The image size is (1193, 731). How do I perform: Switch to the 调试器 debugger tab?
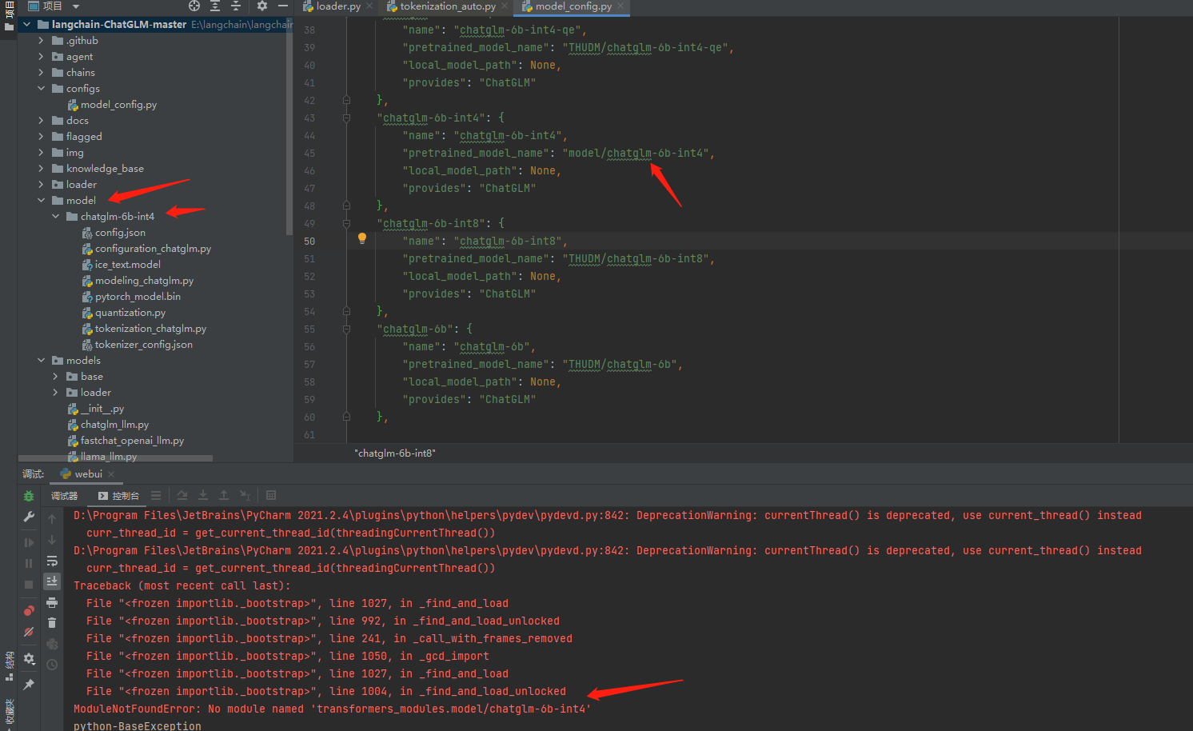click(x=65, y=496)
